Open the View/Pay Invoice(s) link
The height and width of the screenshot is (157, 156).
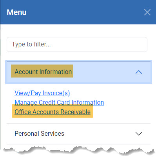tap(42, 93)
